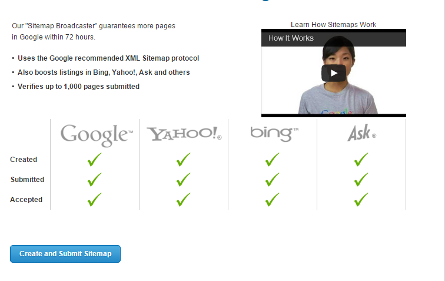Click the Yahoo Submitted checkmark
This screenshot has height=281, width=445.
coord(183,179)
